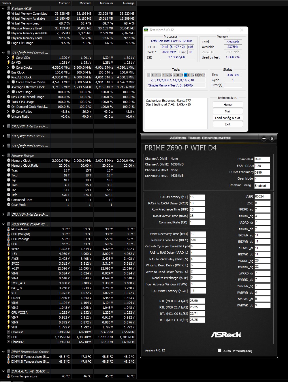Click the Chassis2 fan icon
The image size is (288, 382).
pyautogui.click(x=9, y=342)
